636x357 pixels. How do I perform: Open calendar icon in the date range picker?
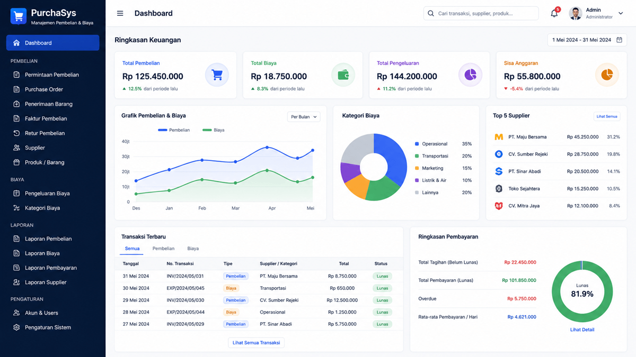tap(619, 40)
